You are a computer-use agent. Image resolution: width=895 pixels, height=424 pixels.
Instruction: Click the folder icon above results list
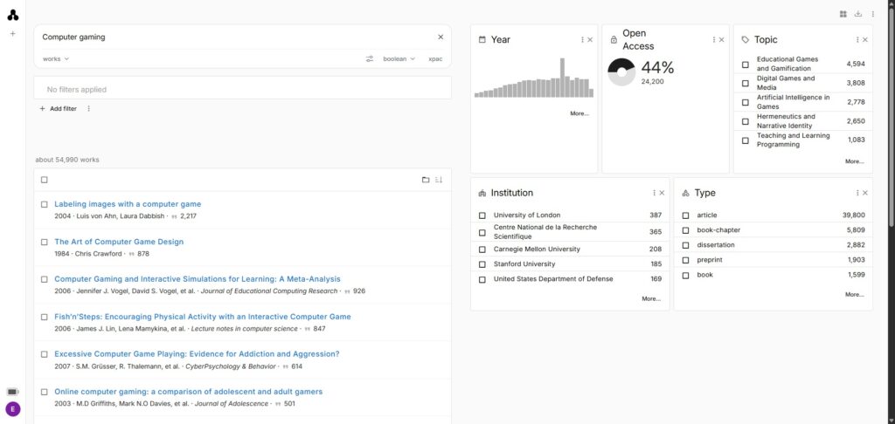tap(426, 180)
